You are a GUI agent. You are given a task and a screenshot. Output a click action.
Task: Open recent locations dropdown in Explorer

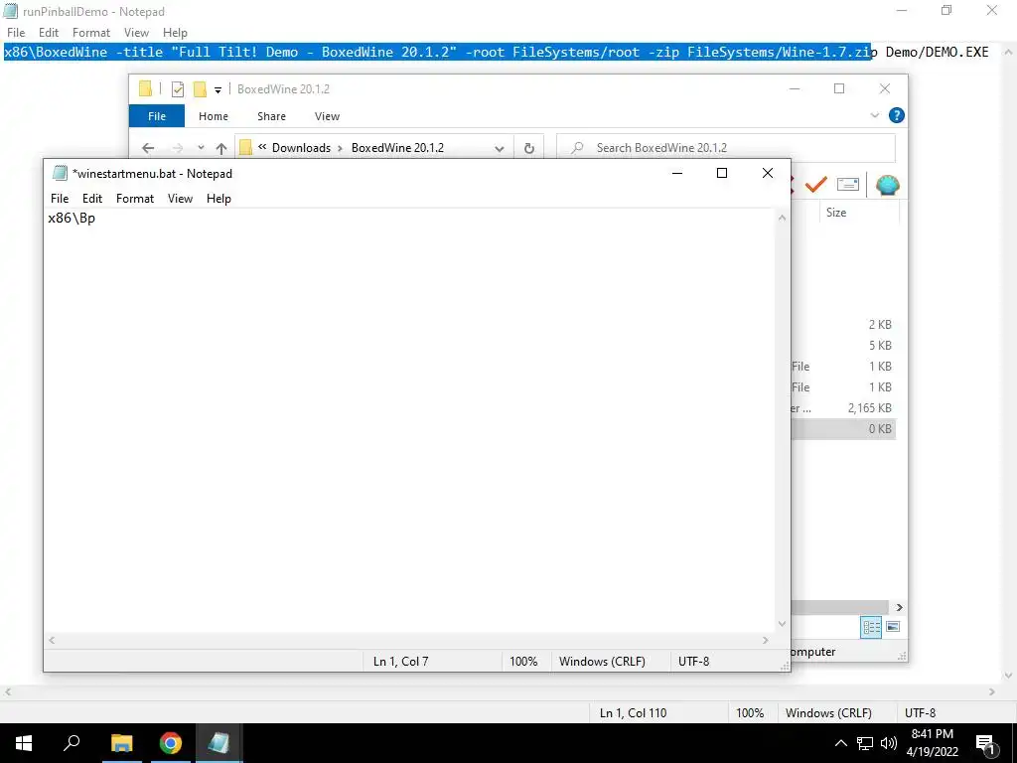(x=201, y=148)
